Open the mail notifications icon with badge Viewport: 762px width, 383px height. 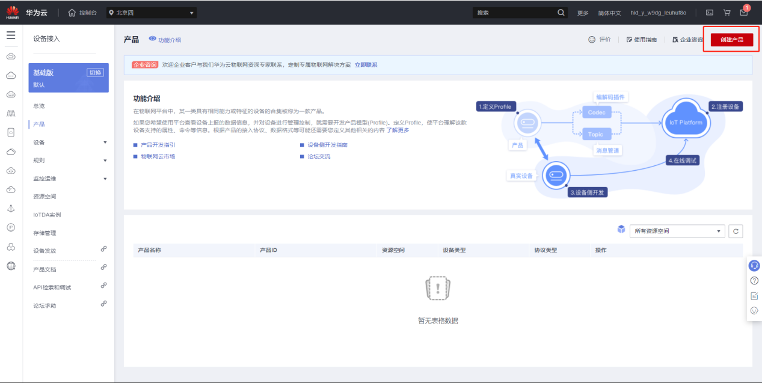[745, 11]
